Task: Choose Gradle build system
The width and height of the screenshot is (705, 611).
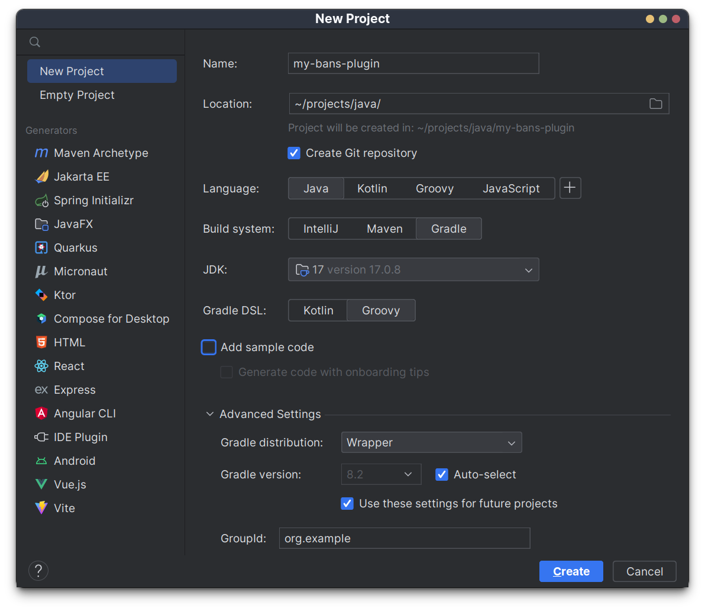Action: 449,229
